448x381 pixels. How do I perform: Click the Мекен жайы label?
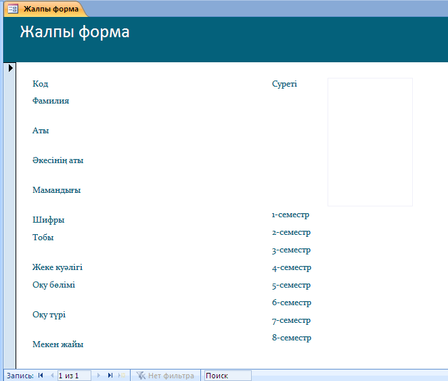[58, 344]
